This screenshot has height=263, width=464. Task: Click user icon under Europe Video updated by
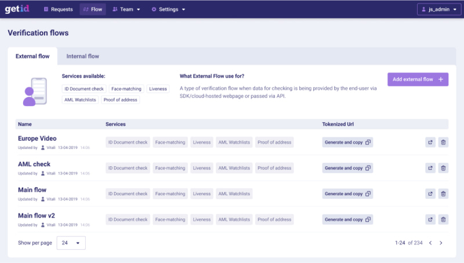[42, 148]
